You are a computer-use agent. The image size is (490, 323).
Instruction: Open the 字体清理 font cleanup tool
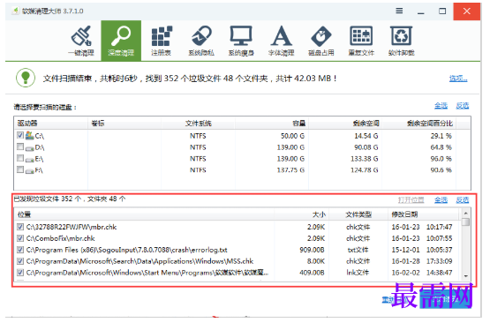coord(282,41)
